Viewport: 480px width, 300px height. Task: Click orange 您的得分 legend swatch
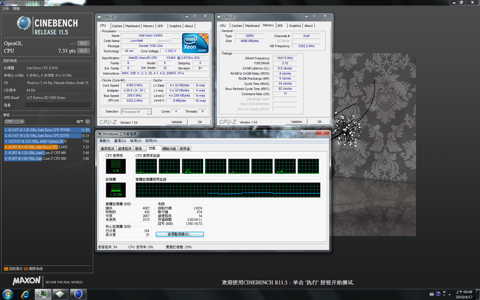click(6, 269)
